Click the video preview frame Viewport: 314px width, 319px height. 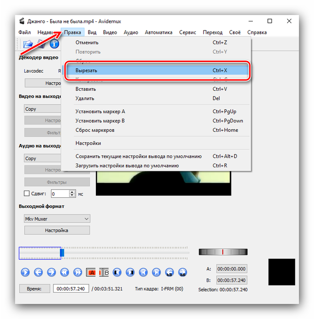[163, 183]
